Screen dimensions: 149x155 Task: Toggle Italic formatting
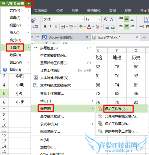coord(50,26)
